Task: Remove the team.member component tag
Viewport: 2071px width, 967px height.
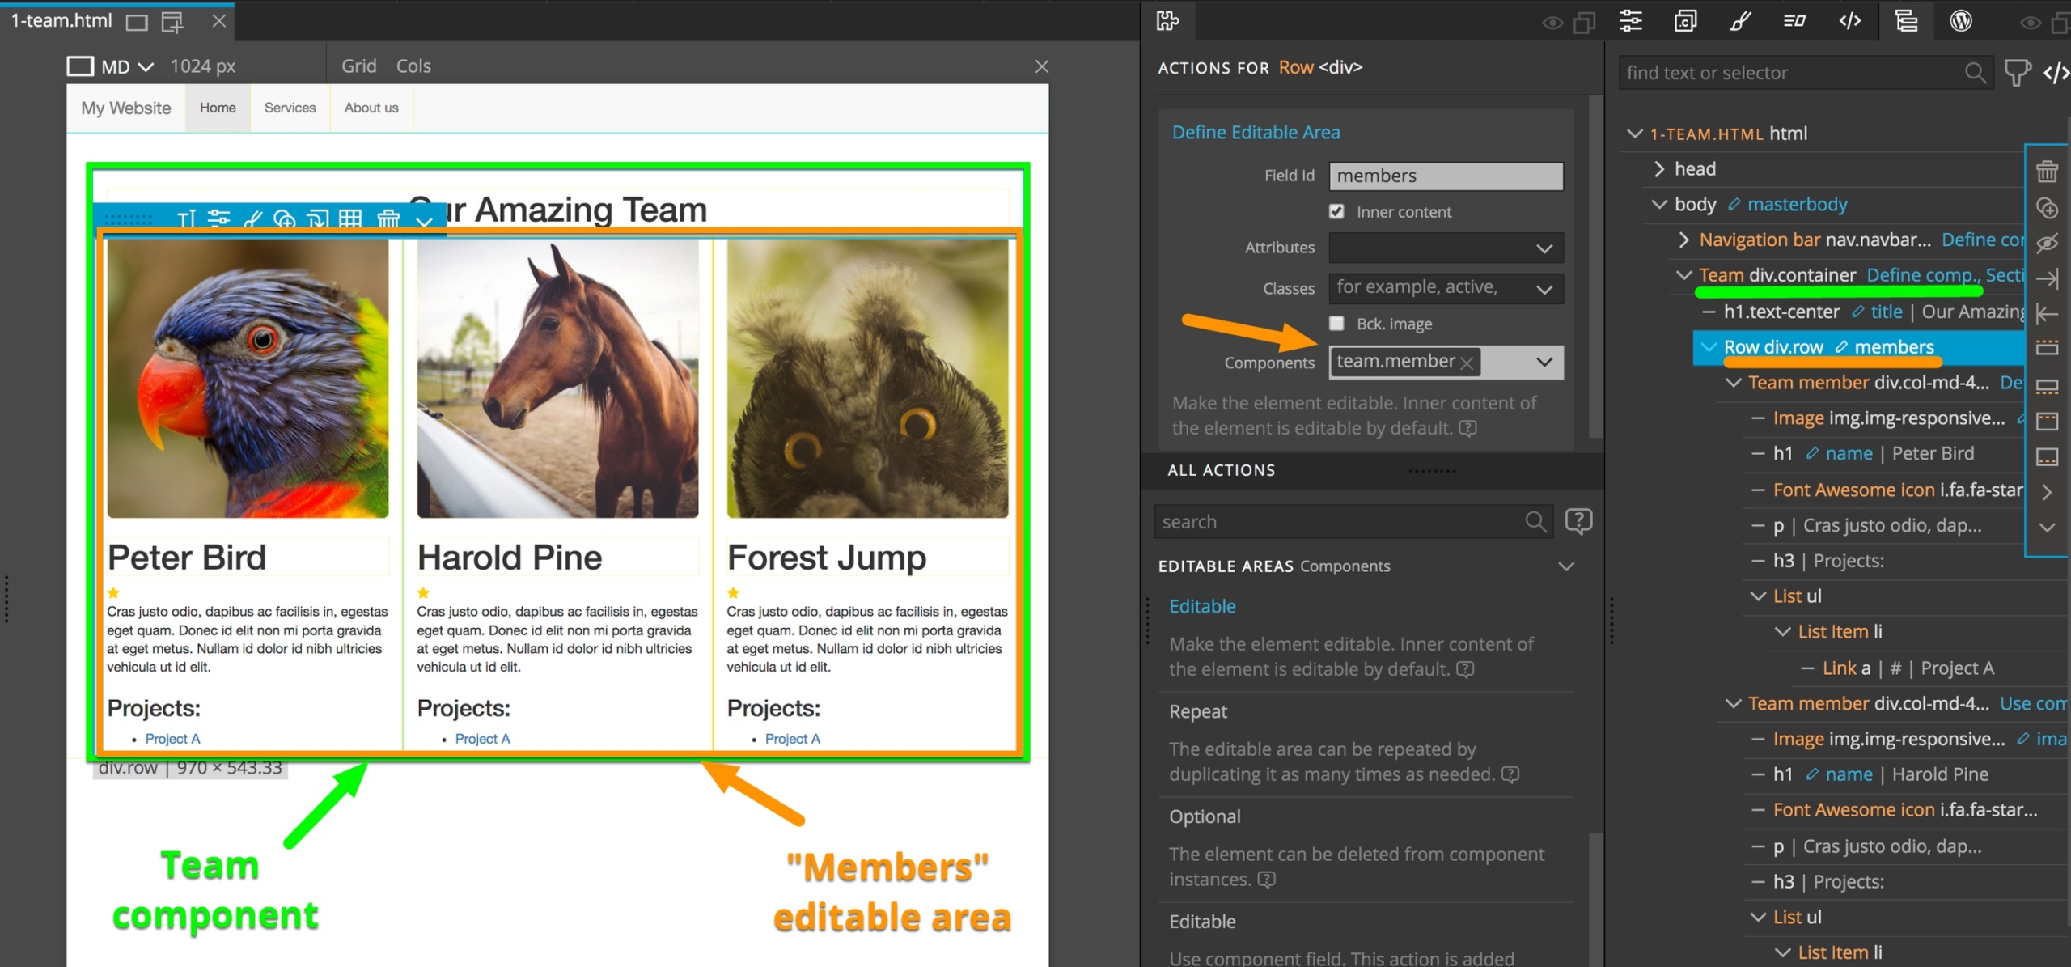Action: pyautogui.click(x=1467, y=363)
